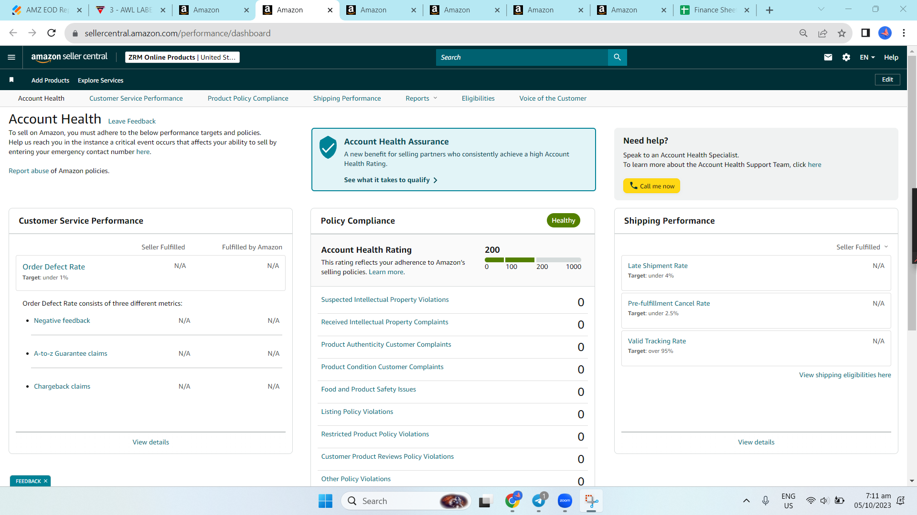The image size is (917, 515).
Task: Open the Order Defect Rate link
Action: point(53,267)
